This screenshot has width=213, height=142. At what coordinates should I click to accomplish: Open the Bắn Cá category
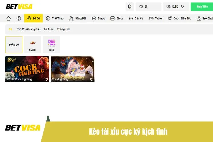(x=136, y=18)
